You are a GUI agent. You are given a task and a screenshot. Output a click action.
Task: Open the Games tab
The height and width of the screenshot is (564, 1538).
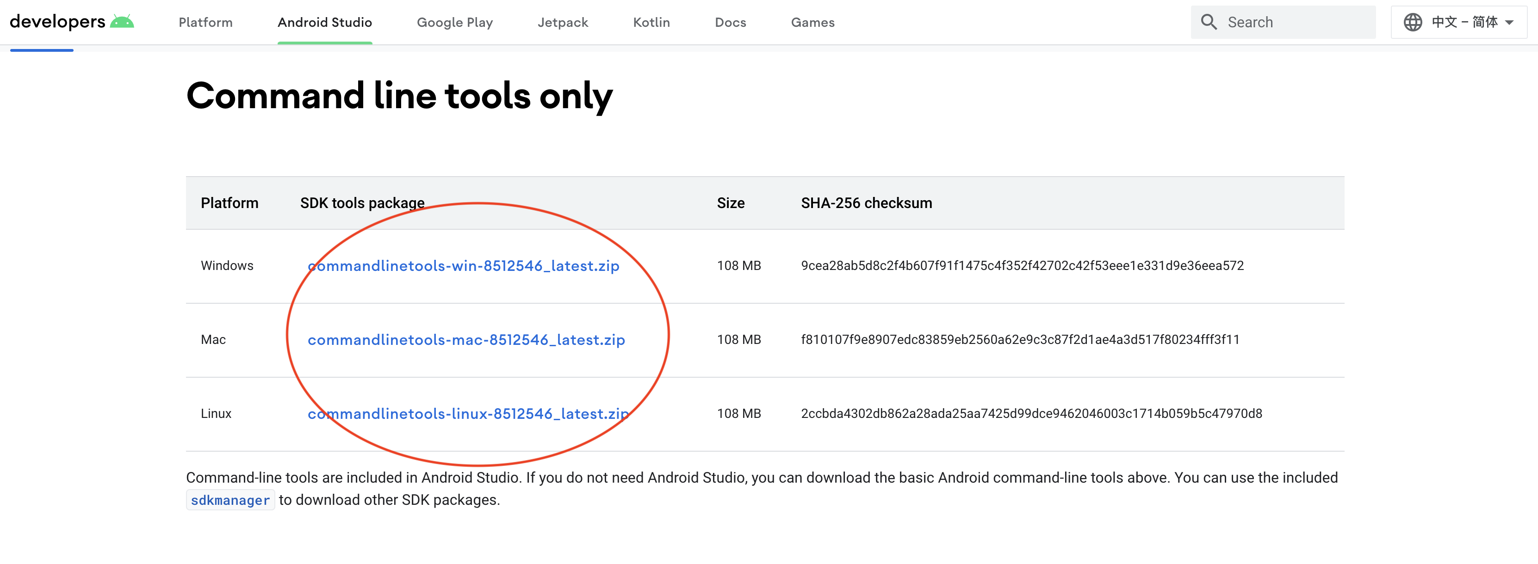(x=812, y=22)
